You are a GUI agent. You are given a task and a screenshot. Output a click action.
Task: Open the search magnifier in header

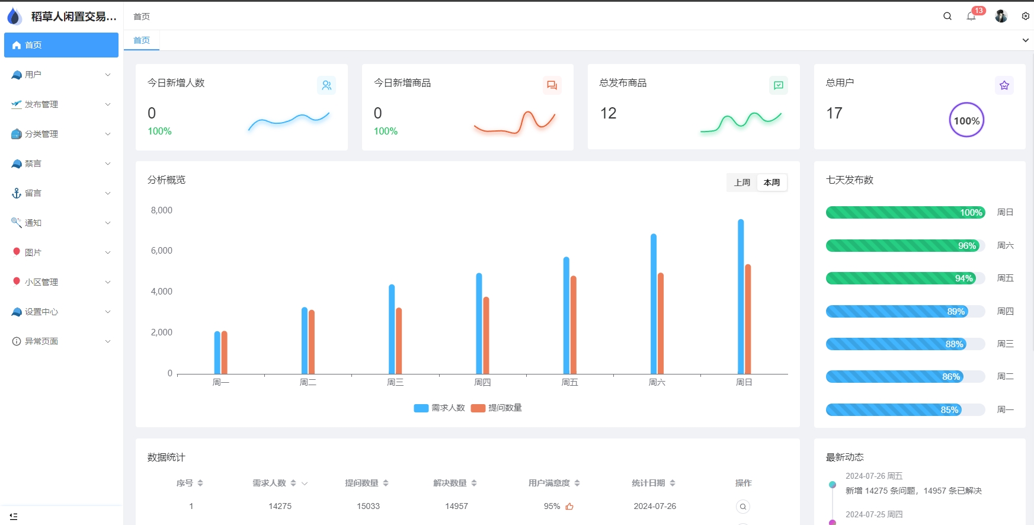(947, 16)
